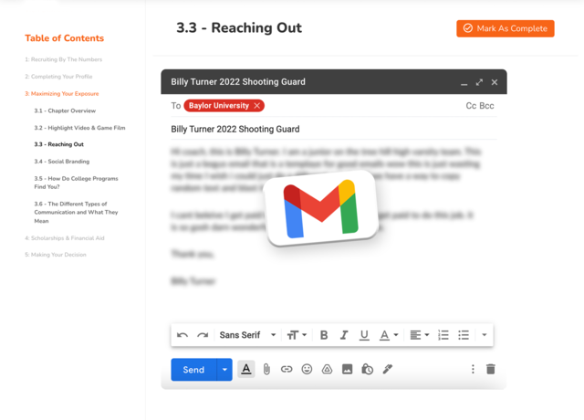Insert files using Google Drive icon
The width and height of the screenshot is (584, 420).
327,369
